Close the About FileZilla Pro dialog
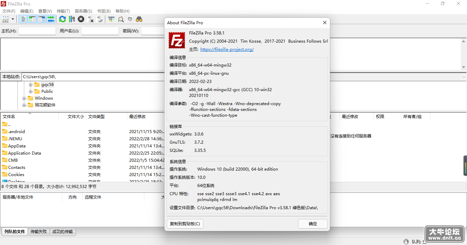 click(x=324, y=23)
